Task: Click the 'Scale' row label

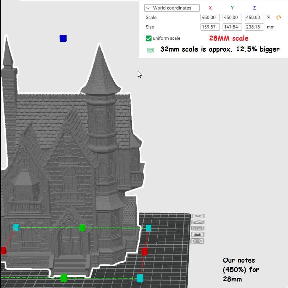Action: [151, 18]
